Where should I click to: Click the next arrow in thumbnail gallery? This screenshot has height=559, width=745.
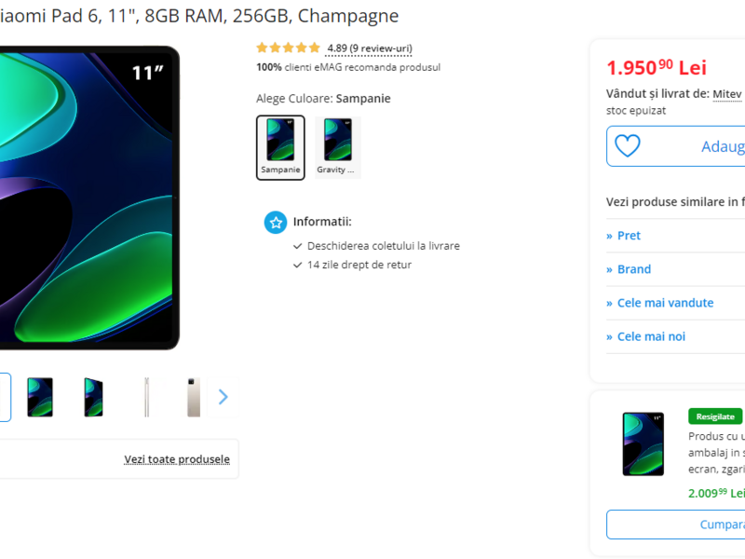coord(223,397)
